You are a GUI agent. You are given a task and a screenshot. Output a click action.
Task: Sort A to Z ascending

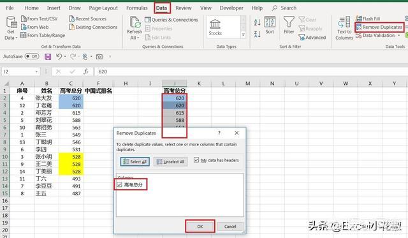click(257, 22)
